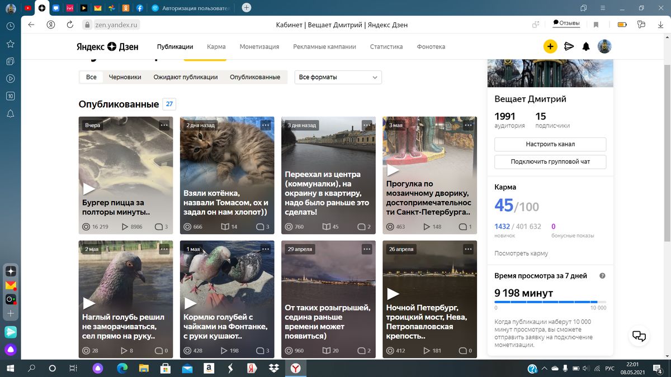
Task: Select the Черновики filter
Action: (125, 77)
